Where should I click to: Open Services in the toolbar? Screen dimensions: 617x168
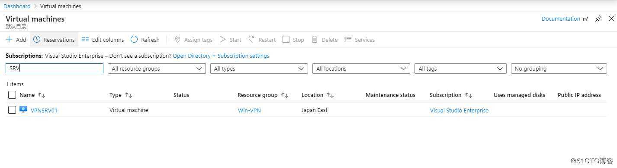tap(360, 40)
